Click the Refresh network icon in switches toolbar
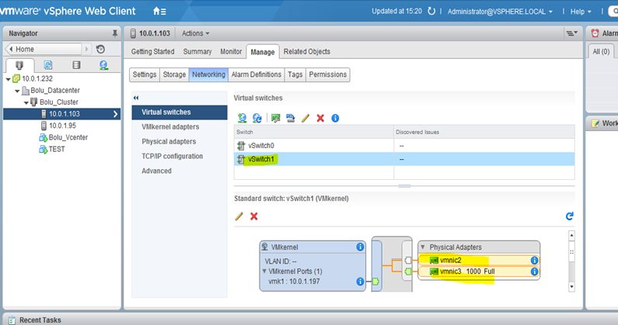This screenshot has width=618, height=325. coord(257,118)
